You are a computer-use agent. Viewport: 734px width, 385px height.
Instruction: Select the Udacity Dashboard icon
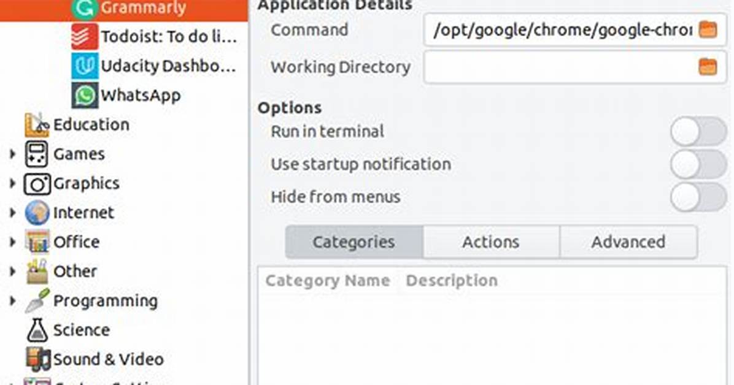[85, 66]
